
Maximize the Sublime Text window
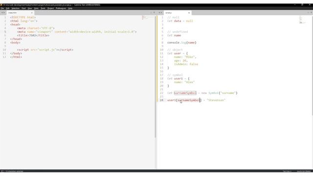pyautogui.click(x=302, y=5)
